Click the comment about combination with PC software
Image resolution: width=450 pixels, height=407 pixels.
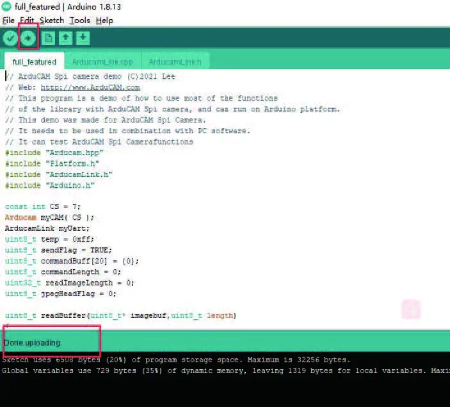[128, 131]
